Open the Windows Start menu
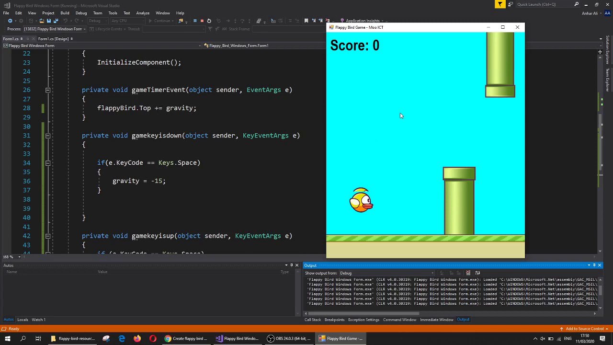 click(x=8, y=338)
